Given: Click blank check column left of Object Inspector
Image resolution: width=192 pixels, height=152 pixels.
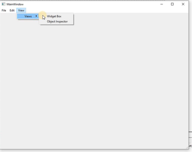Looking at the screenshot, I should click(x=43, y=21).
